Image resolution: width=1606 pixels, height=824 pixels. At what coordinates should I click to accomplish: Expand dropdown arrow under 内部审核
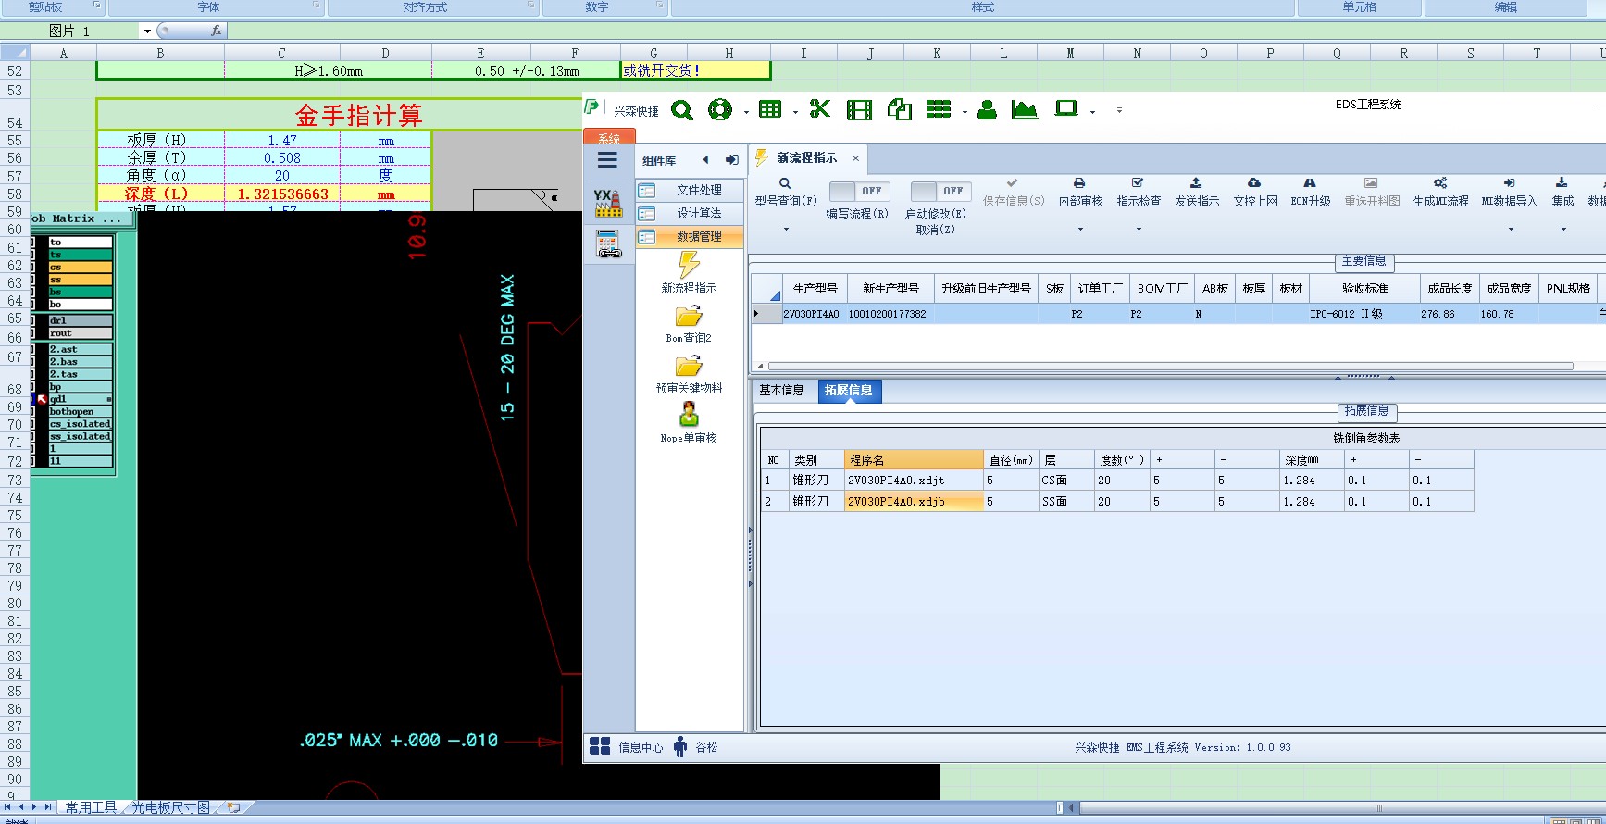pos(1080,230)
